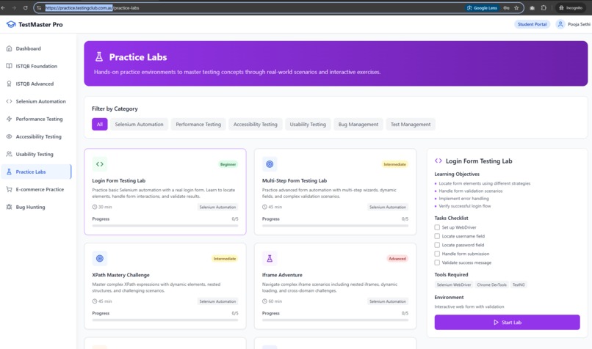Viewport: 592px width, 349px height.
Task: Click 'Verify successful login flow' objective
Action: [465, 206]
